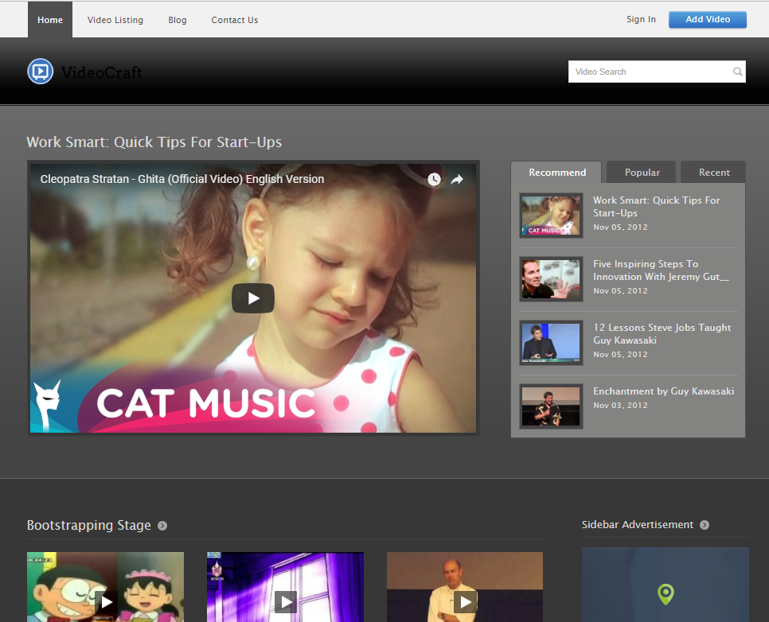Viewport: 769px width, 622px height.
Task: Go to the Blog page
Action: click(x=177, y=20)
